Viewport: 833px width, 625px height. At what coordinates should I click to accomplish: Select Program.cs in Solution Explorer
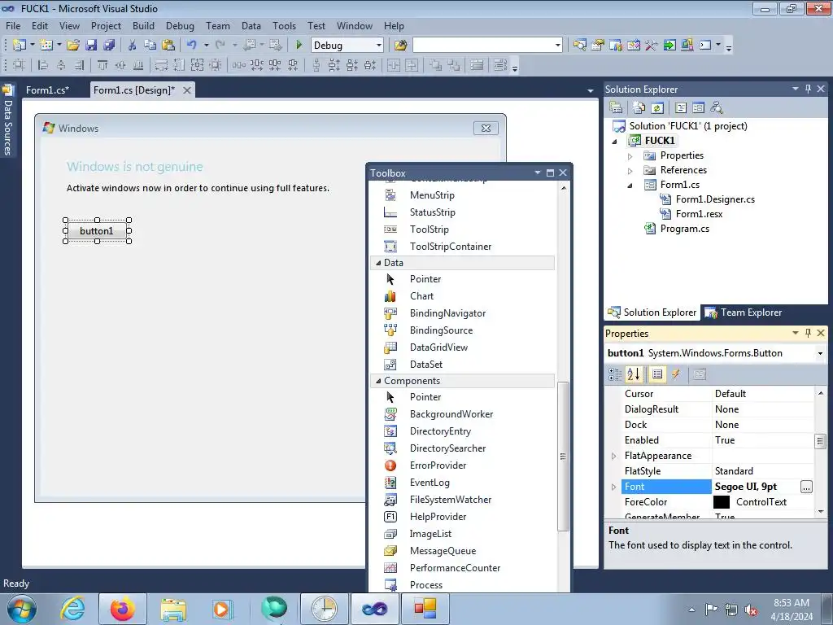coord(684,229)
